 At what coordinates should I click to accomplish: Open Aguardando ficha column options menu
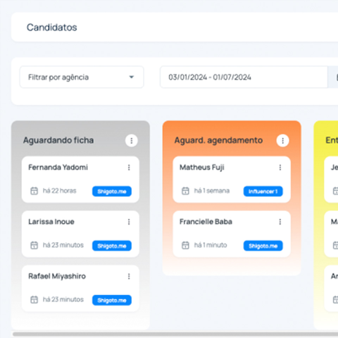pos(131,141)
